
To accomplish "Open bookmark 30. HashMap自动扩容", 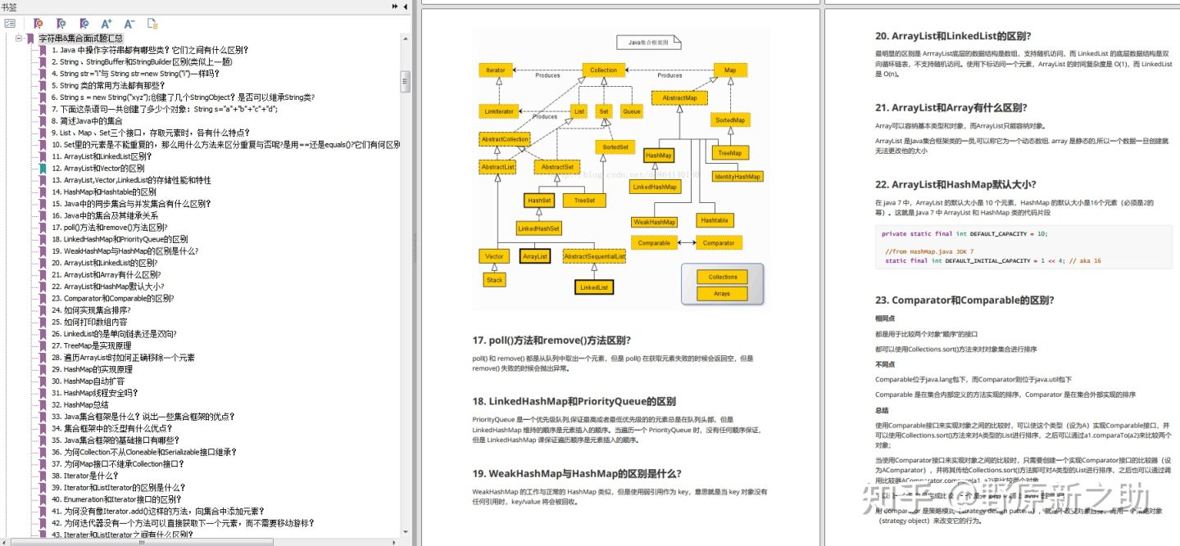I will (x=88, y=381).
